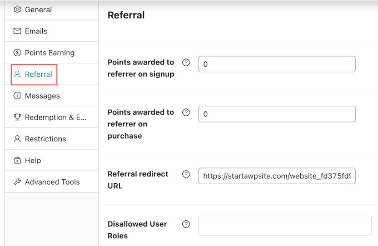Click the General gear icon
Image resolution: width=378 pixels, height=246 pixels.
[x=17, y=9]
